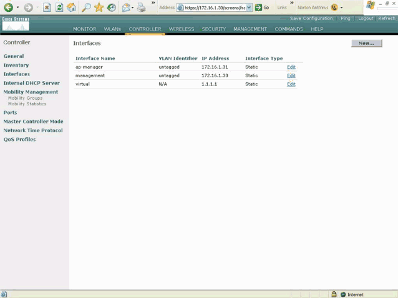The image size is (398, 298).
Task: Open Ports in the Controller sidebar
Action: (x=10, y=113)
